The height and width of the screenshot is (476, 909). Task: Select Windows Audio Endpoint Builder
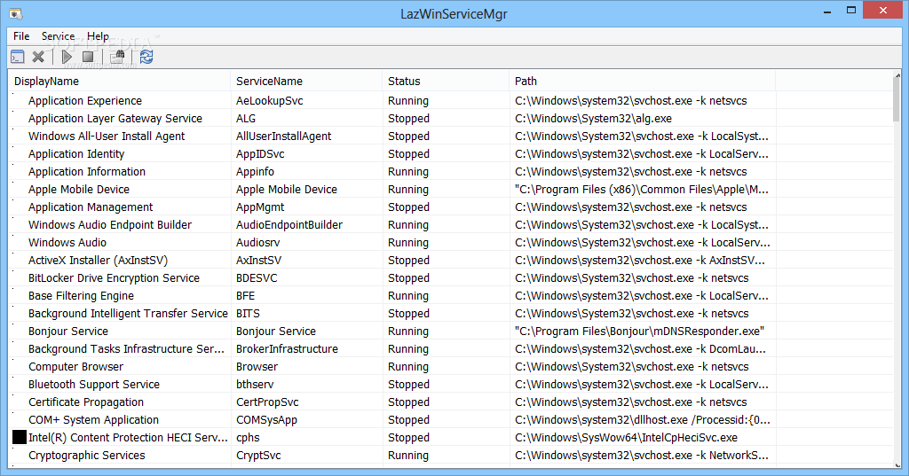click(x=110, y=224)
